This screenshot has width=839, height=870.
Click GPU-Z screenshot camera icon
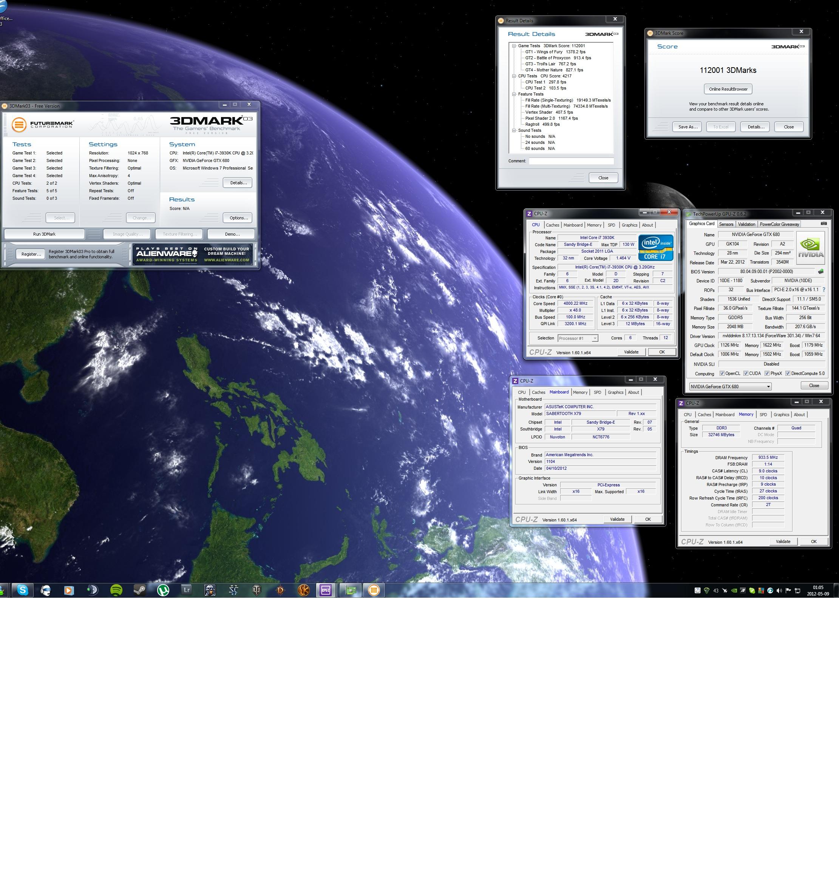824,224
